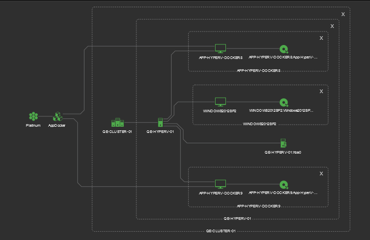Screen dimensions: 370x240
Task: Click the AppDocker application icon
Action: 58,116
